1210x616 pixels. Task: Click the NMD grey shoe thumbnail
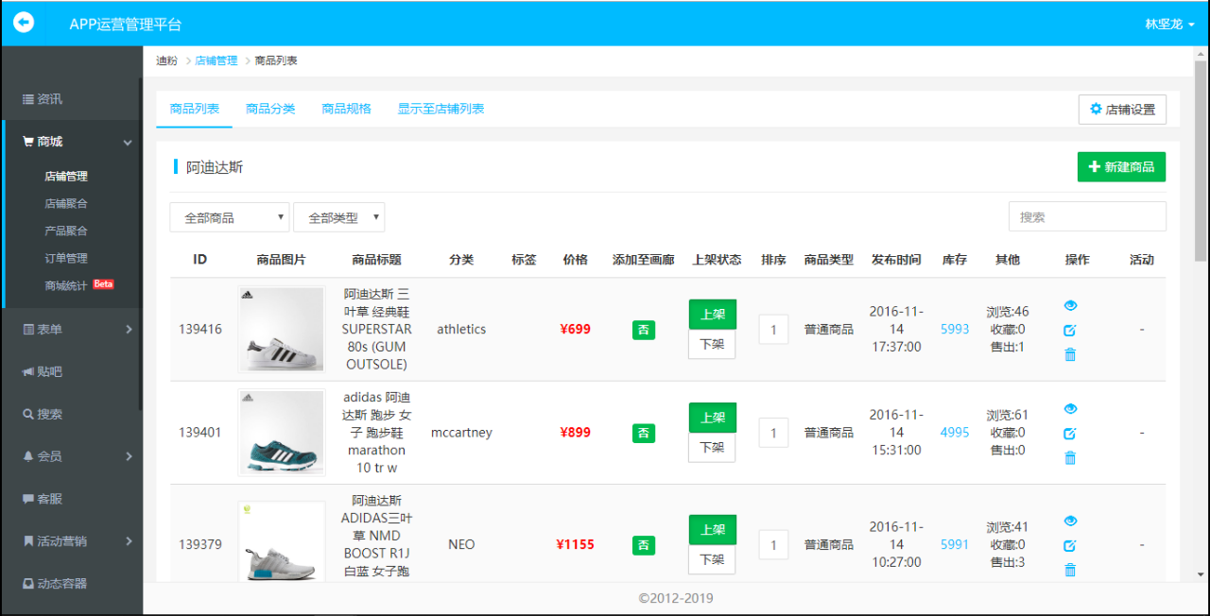(x=282, y=542)
